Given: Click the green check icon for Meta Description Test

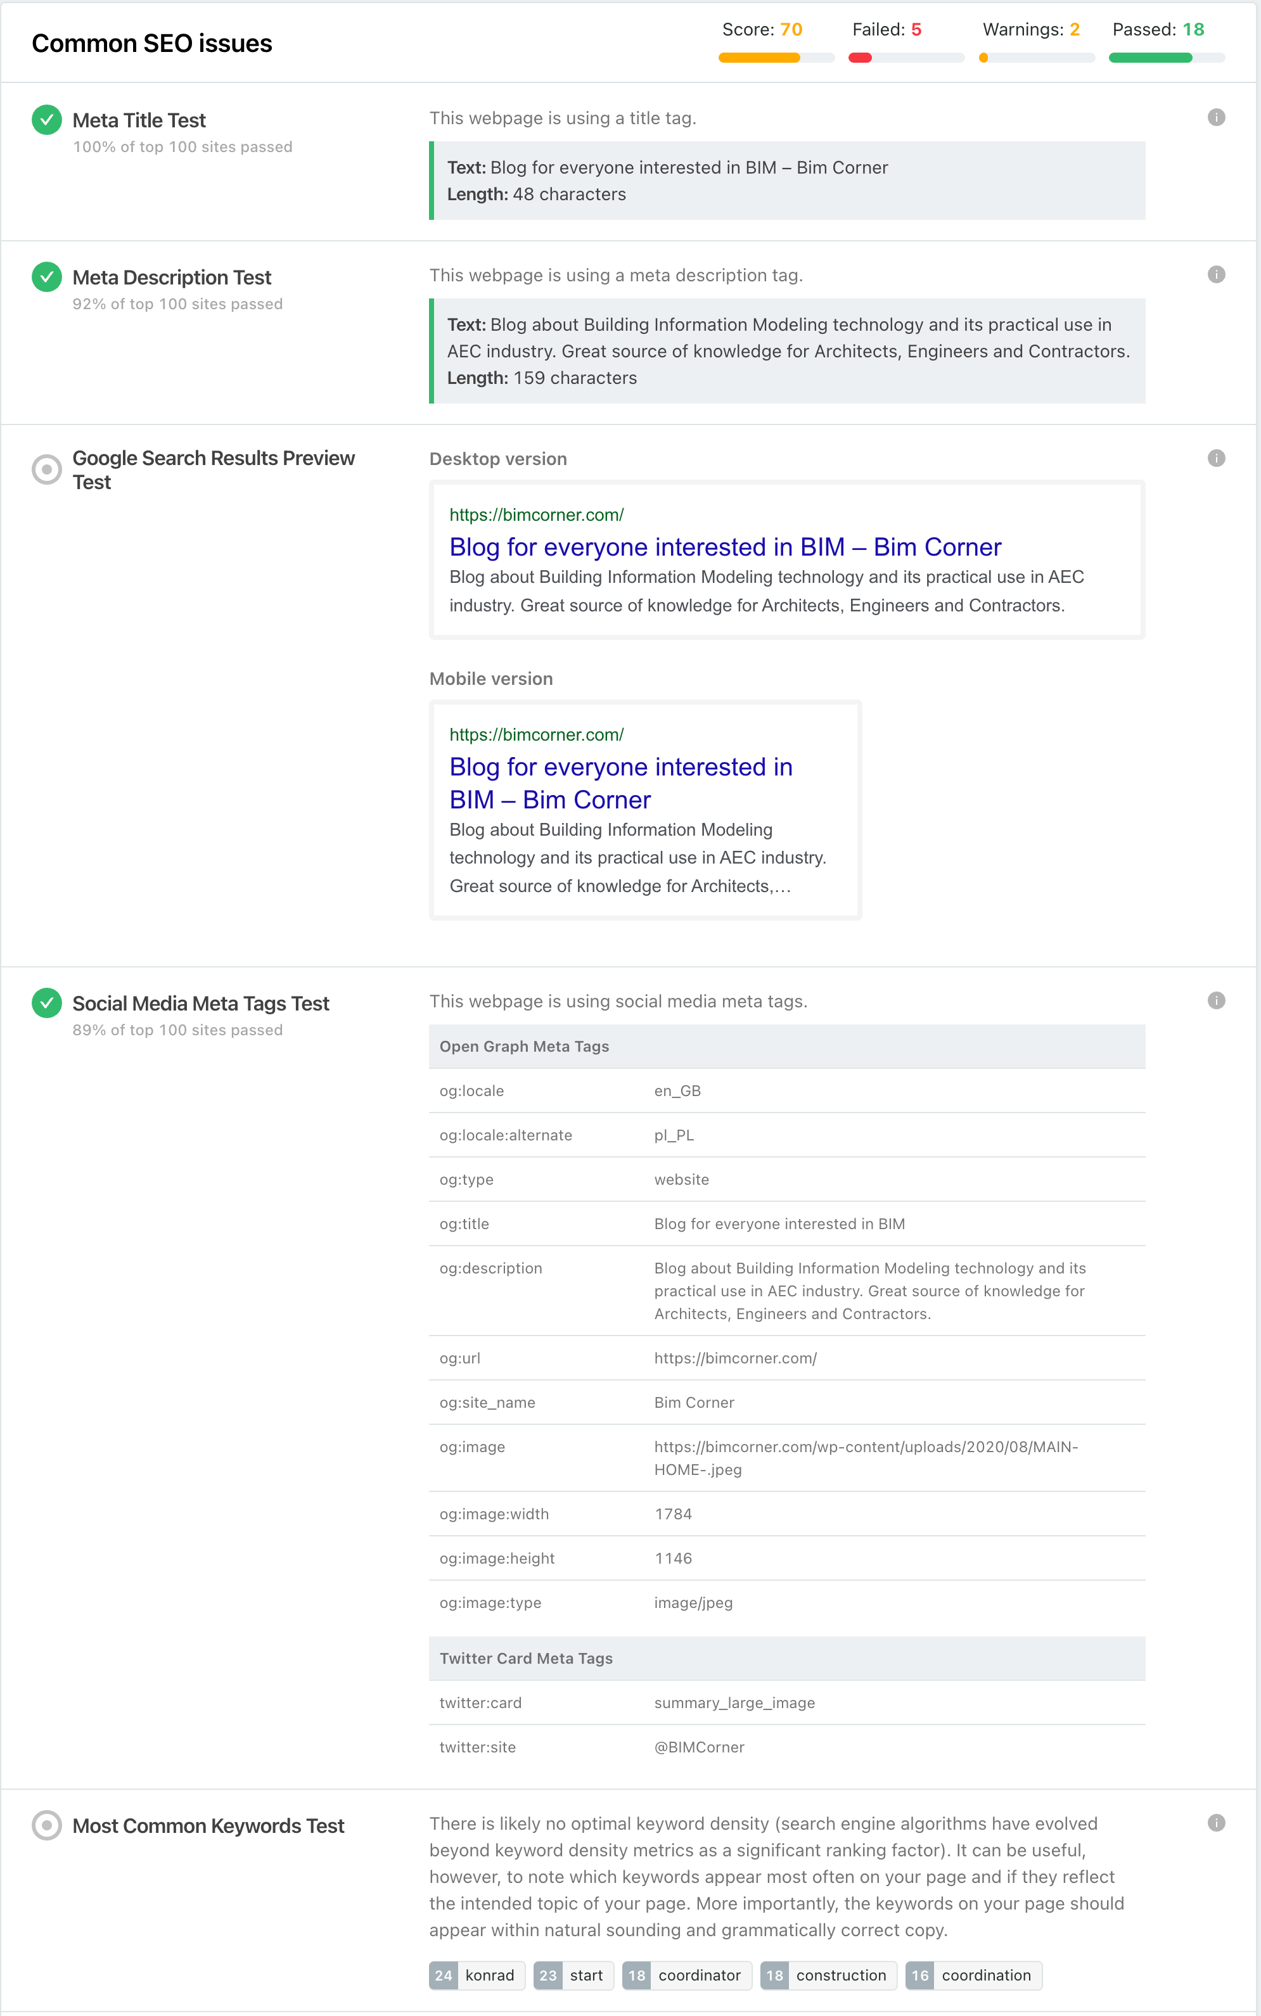Looking at the screenshot, I should pos(47,277).
